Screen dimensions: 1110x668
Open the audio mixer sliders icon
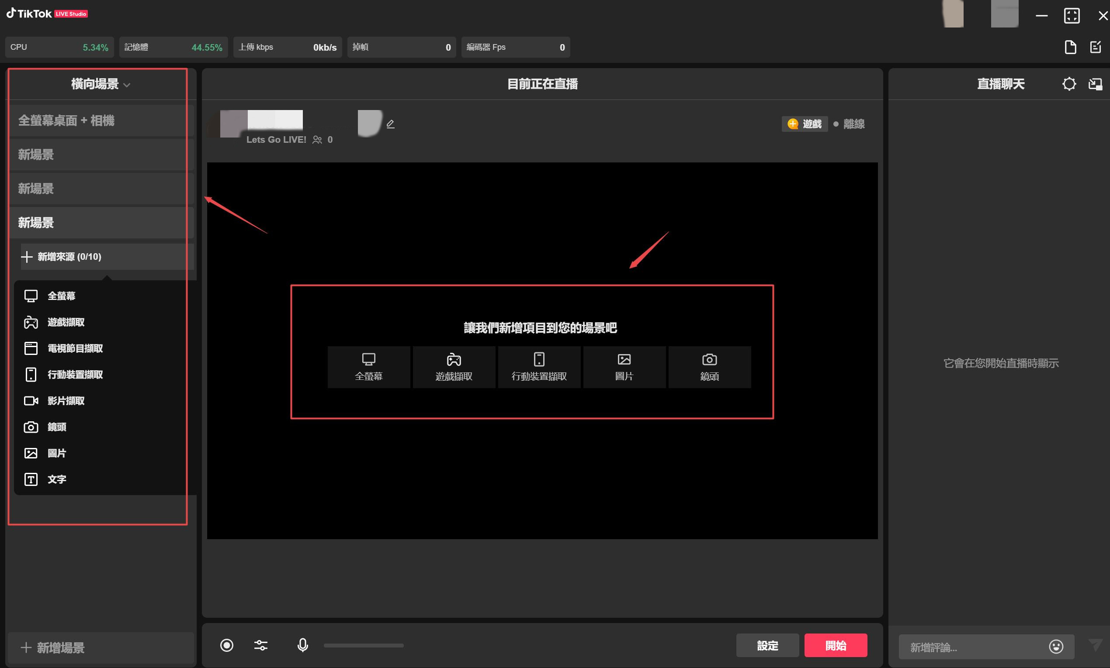pos(261,645)
